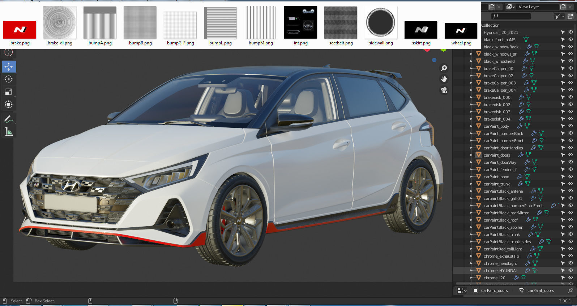Viewport: 577px width, 306px height.
Task: Toggle selectability arrow for carPaint_doors
Action: (x=563, y=155)
